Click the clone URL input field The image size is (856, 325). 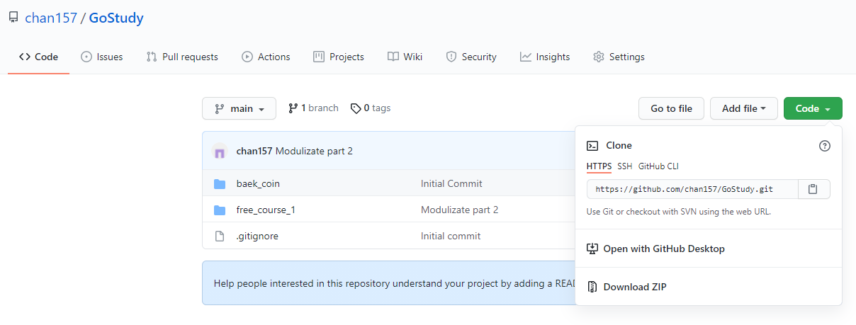pyautogui.click(x=692, y=189)
